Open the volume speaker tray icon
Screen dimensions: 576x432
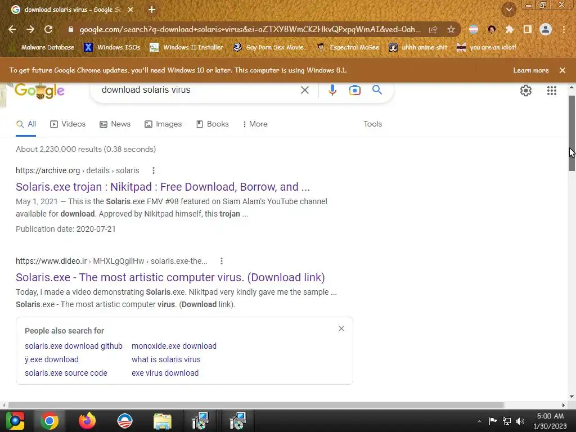[x=520, y=421]
